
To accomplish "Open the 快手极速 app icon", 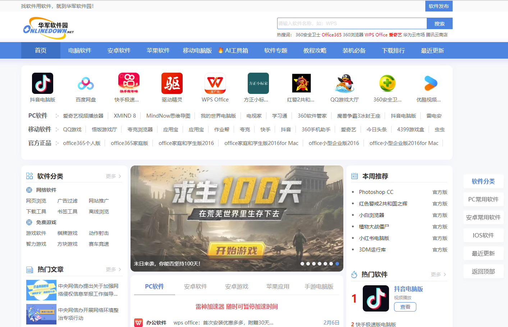I will [129, 83].
